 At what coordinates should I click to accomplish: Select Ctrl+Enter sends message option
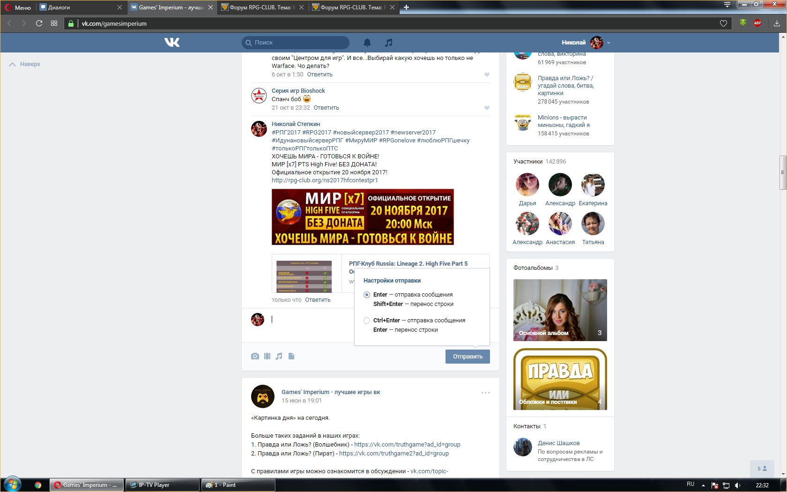coord(367,321)
